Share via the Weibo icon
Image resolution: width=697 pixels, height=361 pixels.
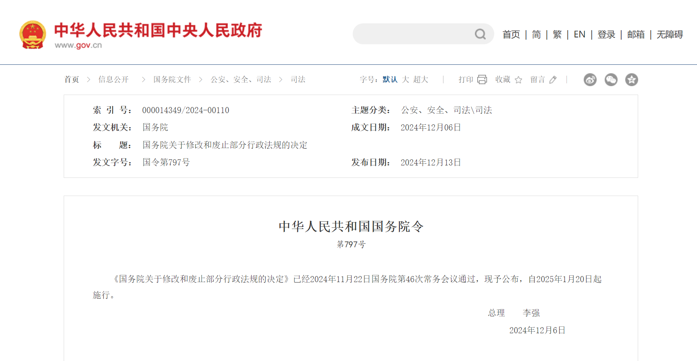pos(590,80)
